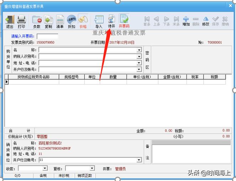Open the 待开 (Pending) hourglass icon
The width and height of the screenshot is (236, 181).
111,21
